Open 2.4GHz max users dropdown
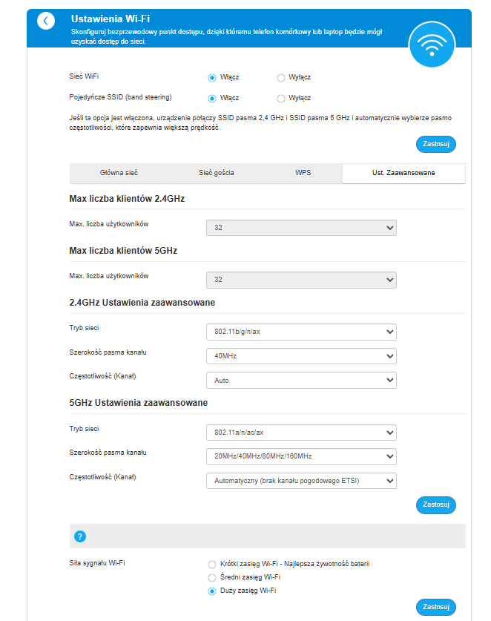Viewport: 491px width, 621px height. (301, 228)
